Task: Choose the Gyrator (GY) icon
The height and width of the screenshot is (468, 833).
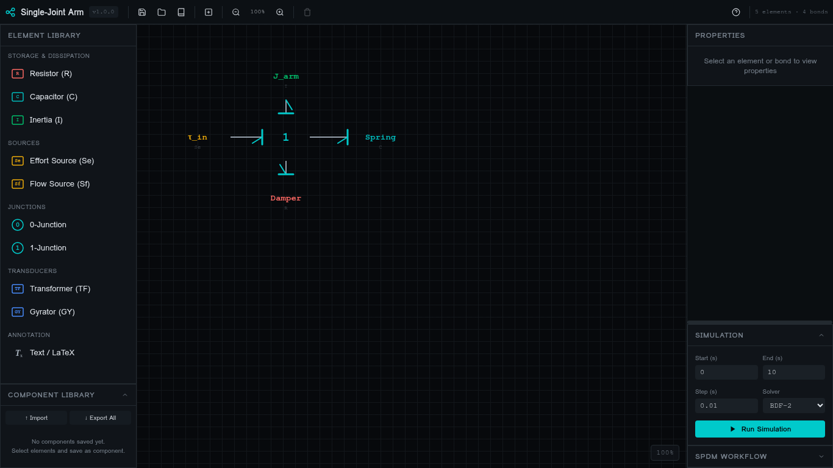Action: coord(18,312)
